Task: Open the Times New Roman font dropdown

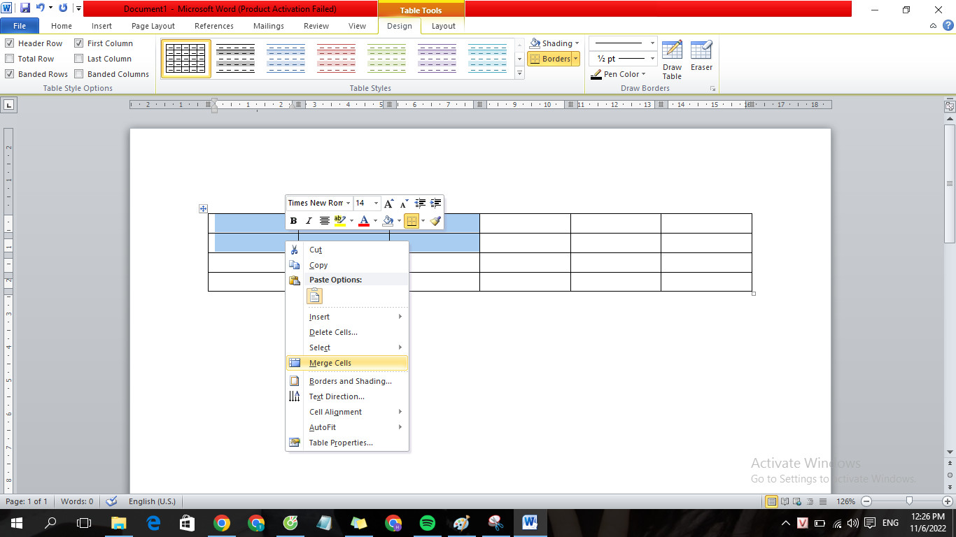Action: click(x=348, y=203)
